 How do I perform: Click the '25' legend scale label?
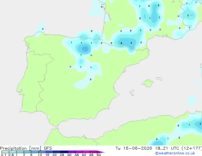click(x=62, y=155)
